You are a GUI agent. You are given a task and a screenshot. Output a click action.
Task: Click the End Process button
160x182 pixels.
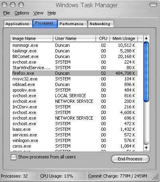[x=130, y=159]
